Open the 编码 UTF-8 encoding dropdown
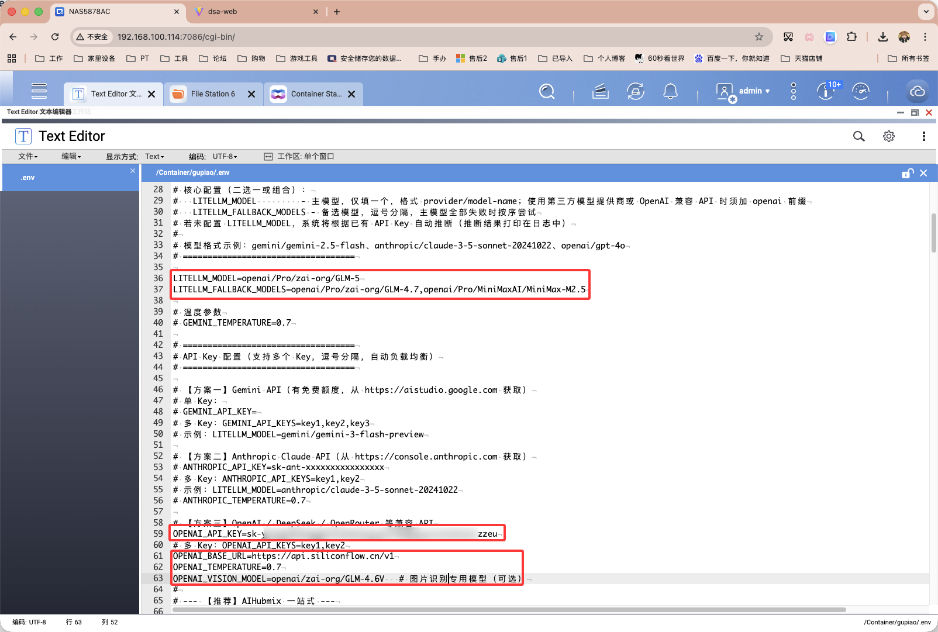The image size is (938, 632). pos(225,156)
